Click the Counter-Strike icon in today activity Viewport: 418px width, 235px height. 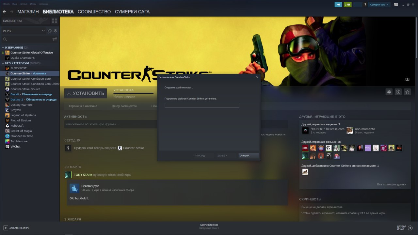click(x=120, y=148)
